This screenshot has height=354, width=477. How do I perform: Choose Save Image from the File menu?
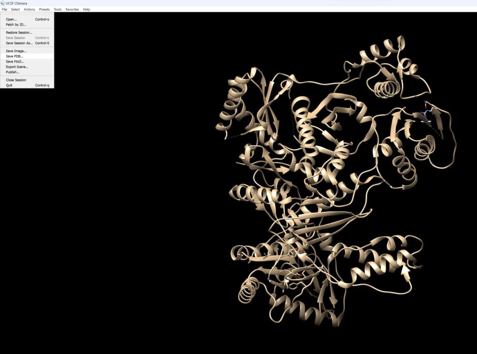(15, 51)
